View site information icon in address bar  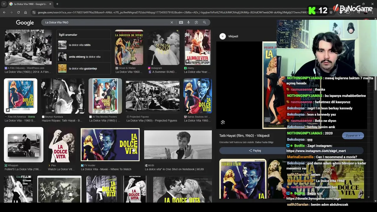34,12
